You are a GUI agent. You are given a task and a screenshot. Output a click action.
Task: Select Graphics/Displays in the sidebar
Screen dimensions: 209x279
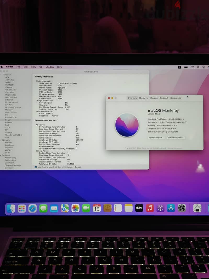pyautogui.click(x=13, y=107)
